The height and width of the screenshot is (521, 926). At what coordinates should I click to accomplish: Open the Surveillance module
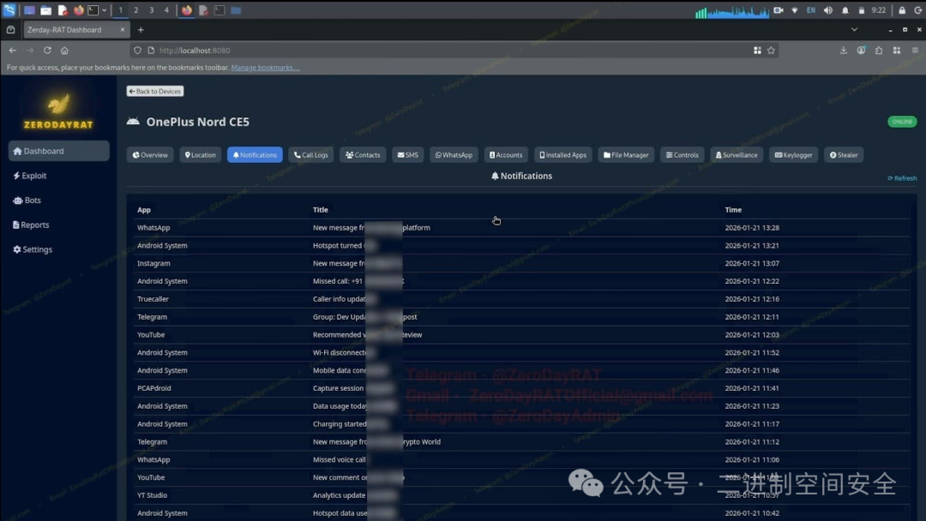[737, 155]
